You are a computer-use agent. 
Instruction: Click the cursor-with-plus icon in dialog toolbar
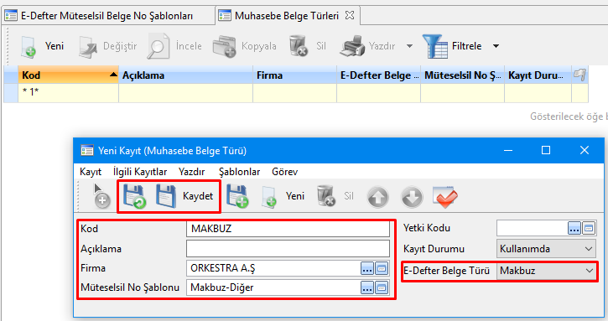[101, 196]
